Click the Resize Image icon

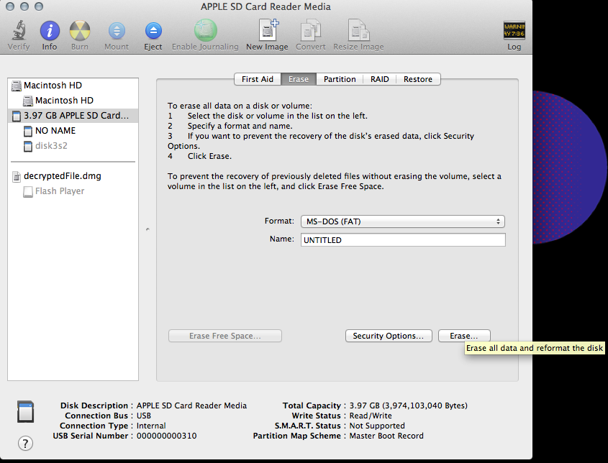click(358, 30)
